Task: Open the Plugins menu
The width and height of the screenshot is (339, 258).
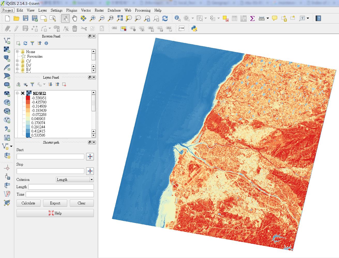Action: (72, 10)
